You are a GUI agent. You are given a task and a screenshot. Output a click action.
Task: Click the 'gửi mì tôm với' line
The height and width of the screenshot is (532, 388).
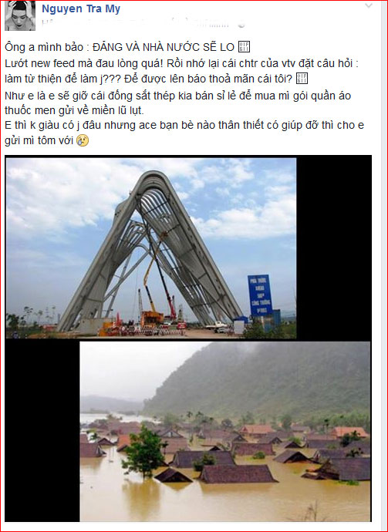[39, 140]
